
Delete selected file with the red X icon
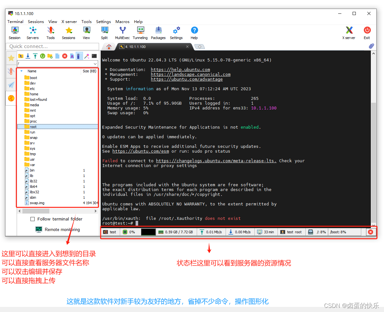pyautogui.click(x=65, y=56)
